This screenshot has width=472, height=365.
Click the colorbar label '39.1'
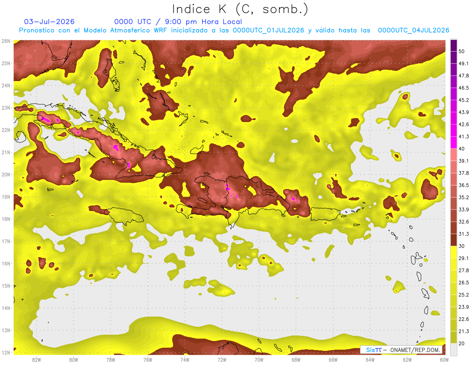pos(463,161)
